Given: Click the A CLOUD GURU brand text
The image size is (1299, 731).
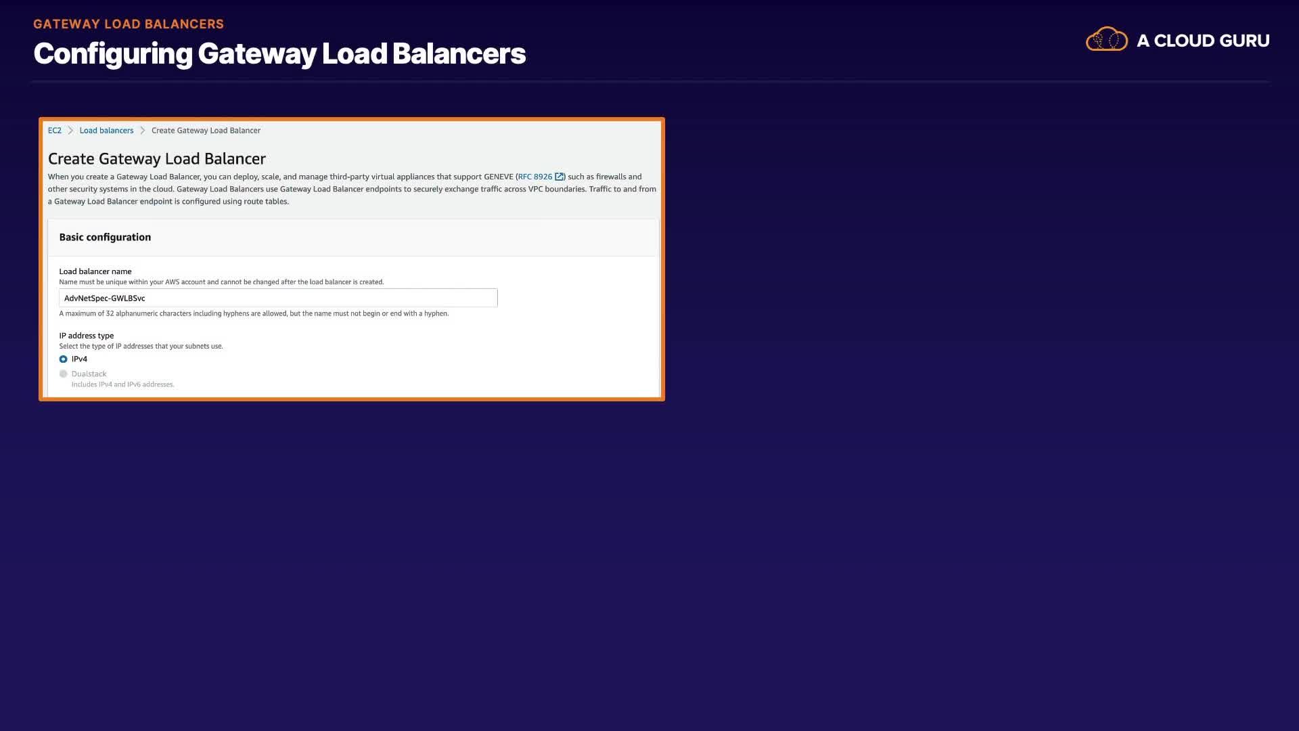Looking at the screenshot, I should pyautogui.click(x=1202, y=41).
